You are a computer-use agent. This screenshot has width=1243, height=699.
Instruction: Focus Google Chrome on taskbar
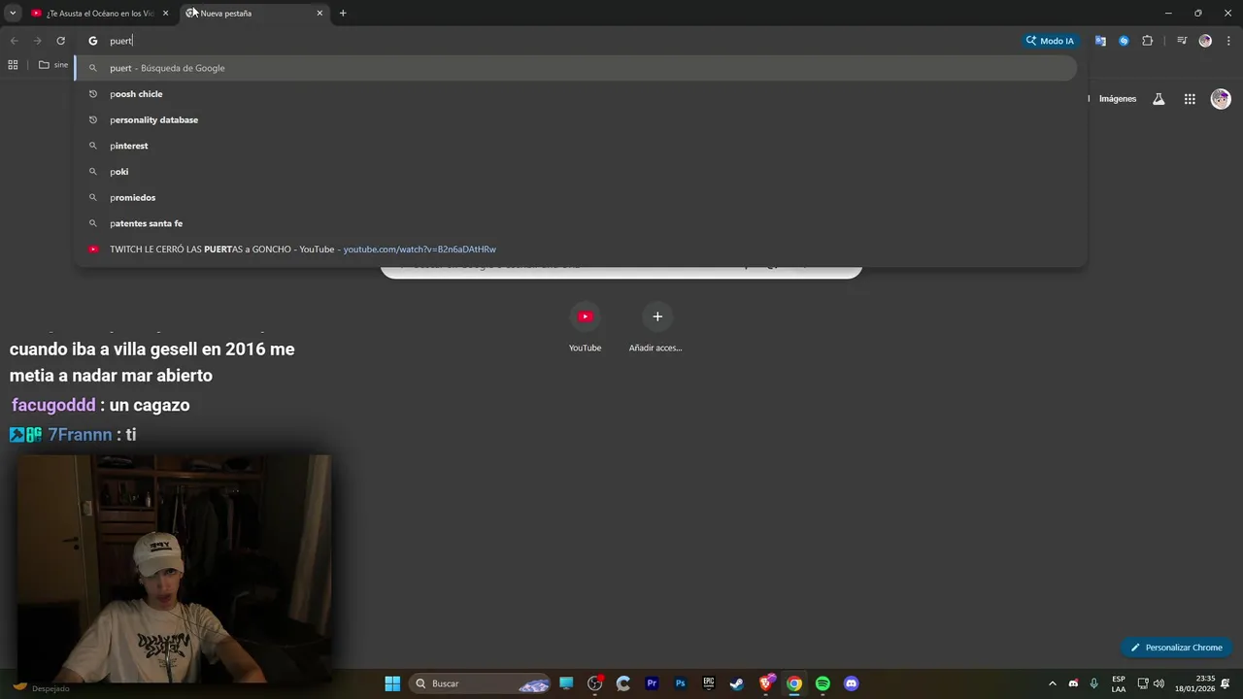[794, 683]
